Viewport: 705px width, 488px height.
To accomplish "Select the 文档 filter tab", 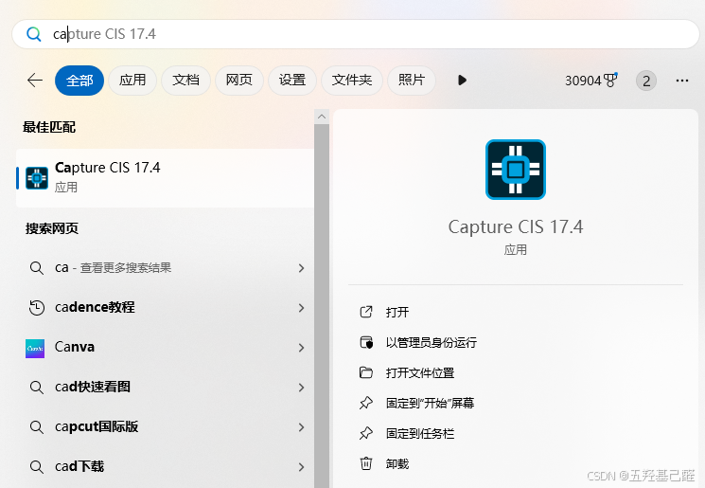I will click(x=185, y=81).
